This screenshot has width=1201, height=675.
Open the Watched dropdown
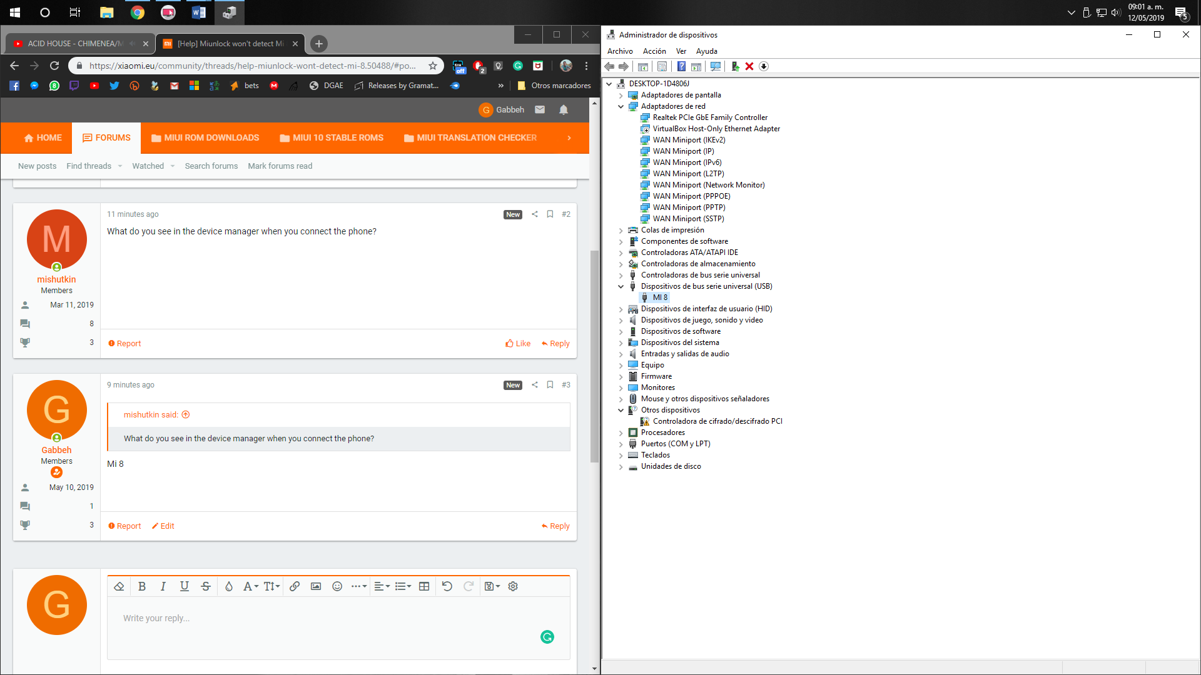153,166
